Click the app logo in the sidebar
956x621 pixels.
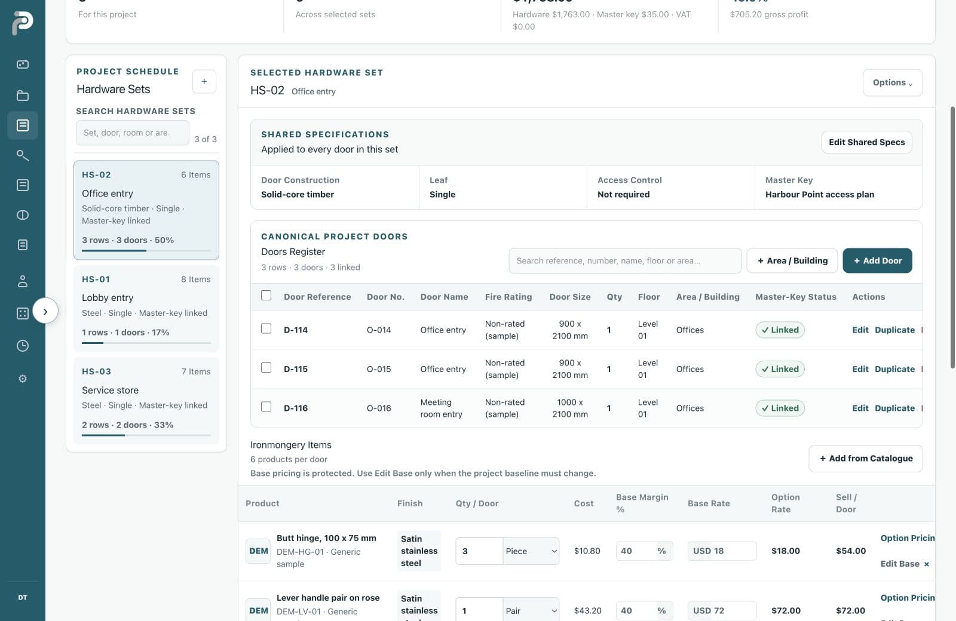(x=22, y=23)
